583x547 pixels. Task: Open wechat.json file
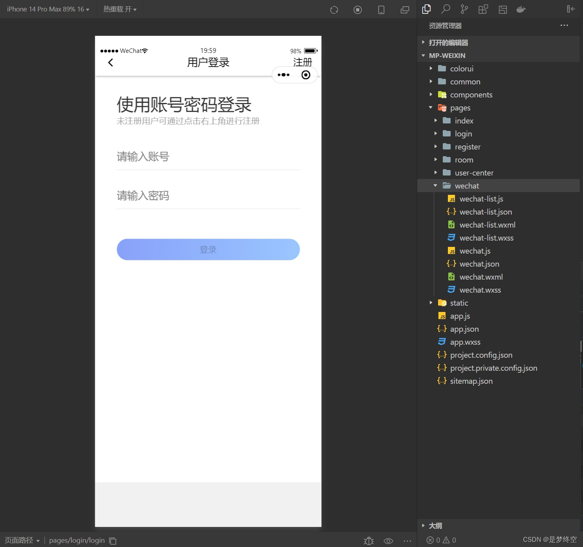pos(498,264)
